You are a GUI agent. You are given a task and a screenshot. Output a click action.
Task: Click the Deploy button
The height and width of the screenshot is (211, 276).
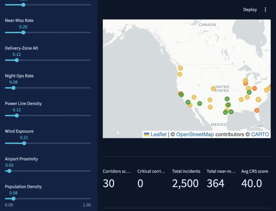tap(250, 10)
